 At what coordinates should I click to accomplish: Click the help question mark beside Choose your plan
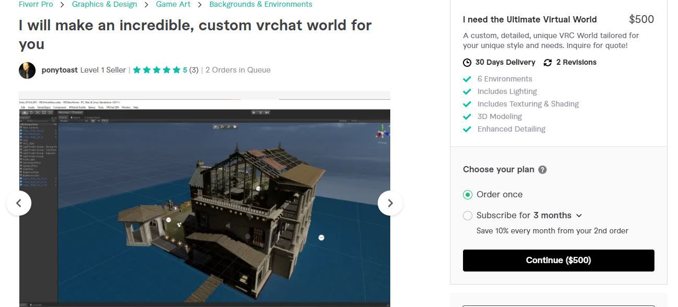tap(543, 170)
